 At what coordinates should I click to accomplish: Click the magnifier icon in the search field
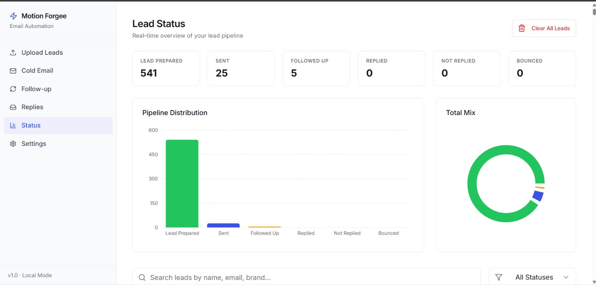tap(142, 277)
